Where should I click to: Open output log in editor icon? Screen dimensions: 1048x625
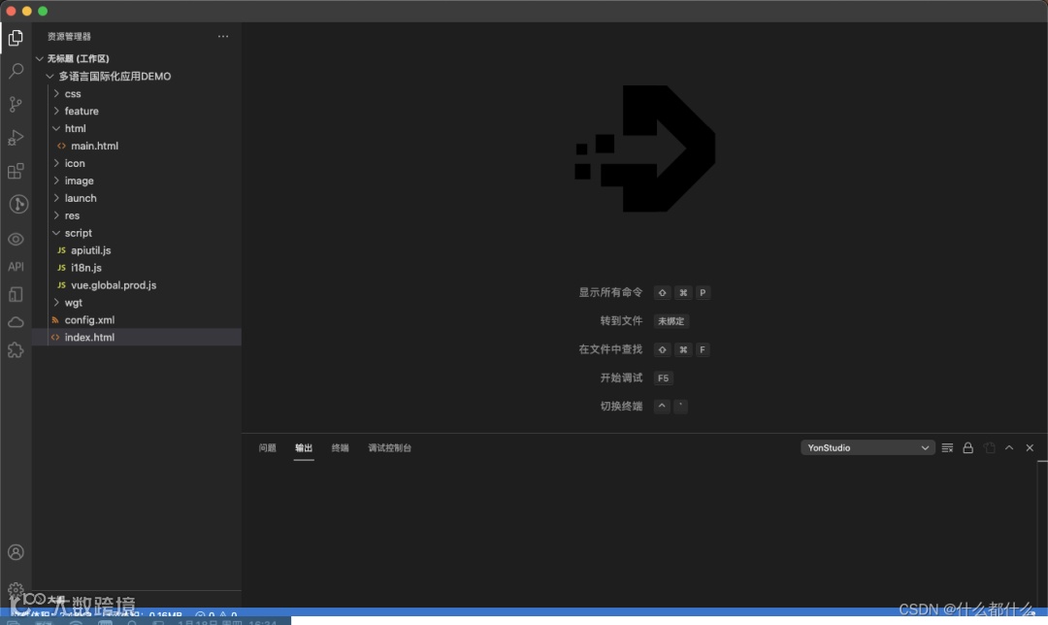tap(989, 447)
